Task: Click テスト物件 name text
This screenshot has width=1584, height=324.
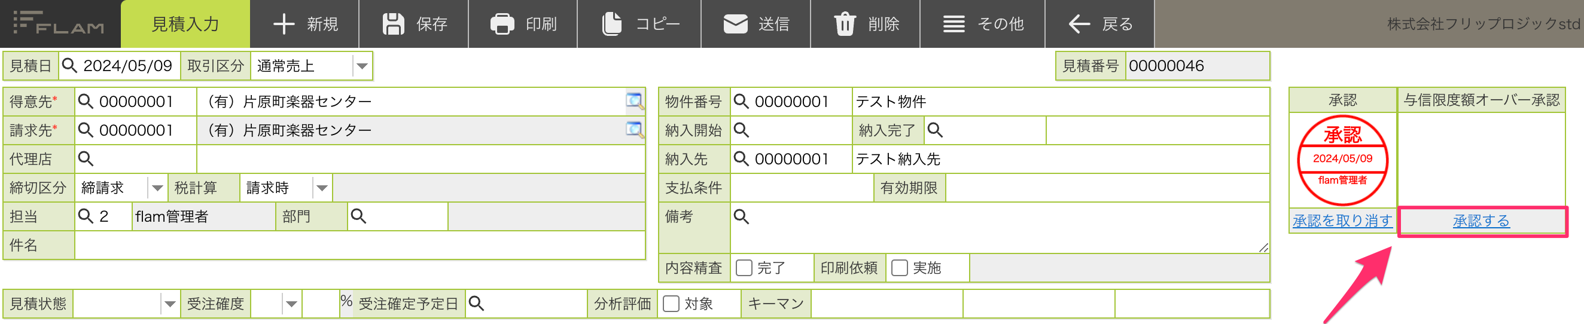Action: [x=891, y=102]
